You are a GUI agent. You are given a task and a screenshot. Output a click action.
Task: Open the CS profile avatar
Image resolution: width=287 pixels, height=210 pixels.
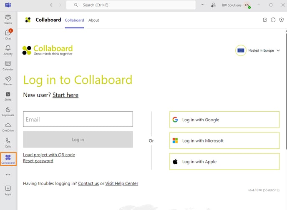coord(247,5)
